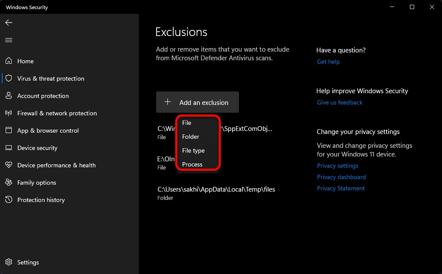The image size is (442, 274).
Task: Click the Firewall & network antenna icon
Action: click(9, 113)
